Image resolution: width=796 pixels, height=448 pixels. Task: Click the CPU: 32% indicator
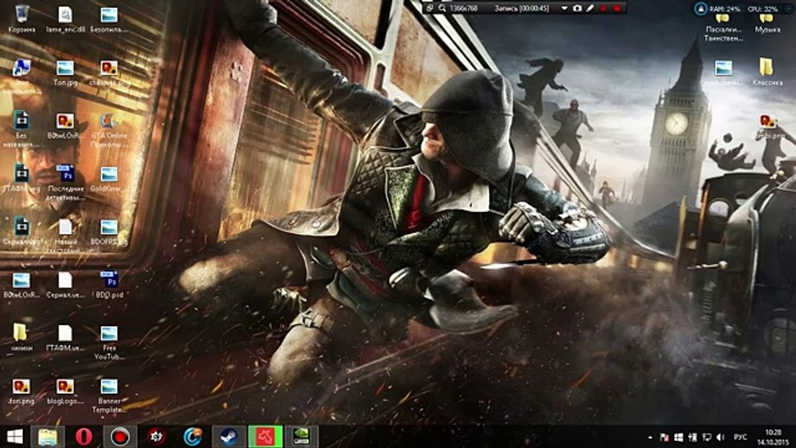coord(762,9)
